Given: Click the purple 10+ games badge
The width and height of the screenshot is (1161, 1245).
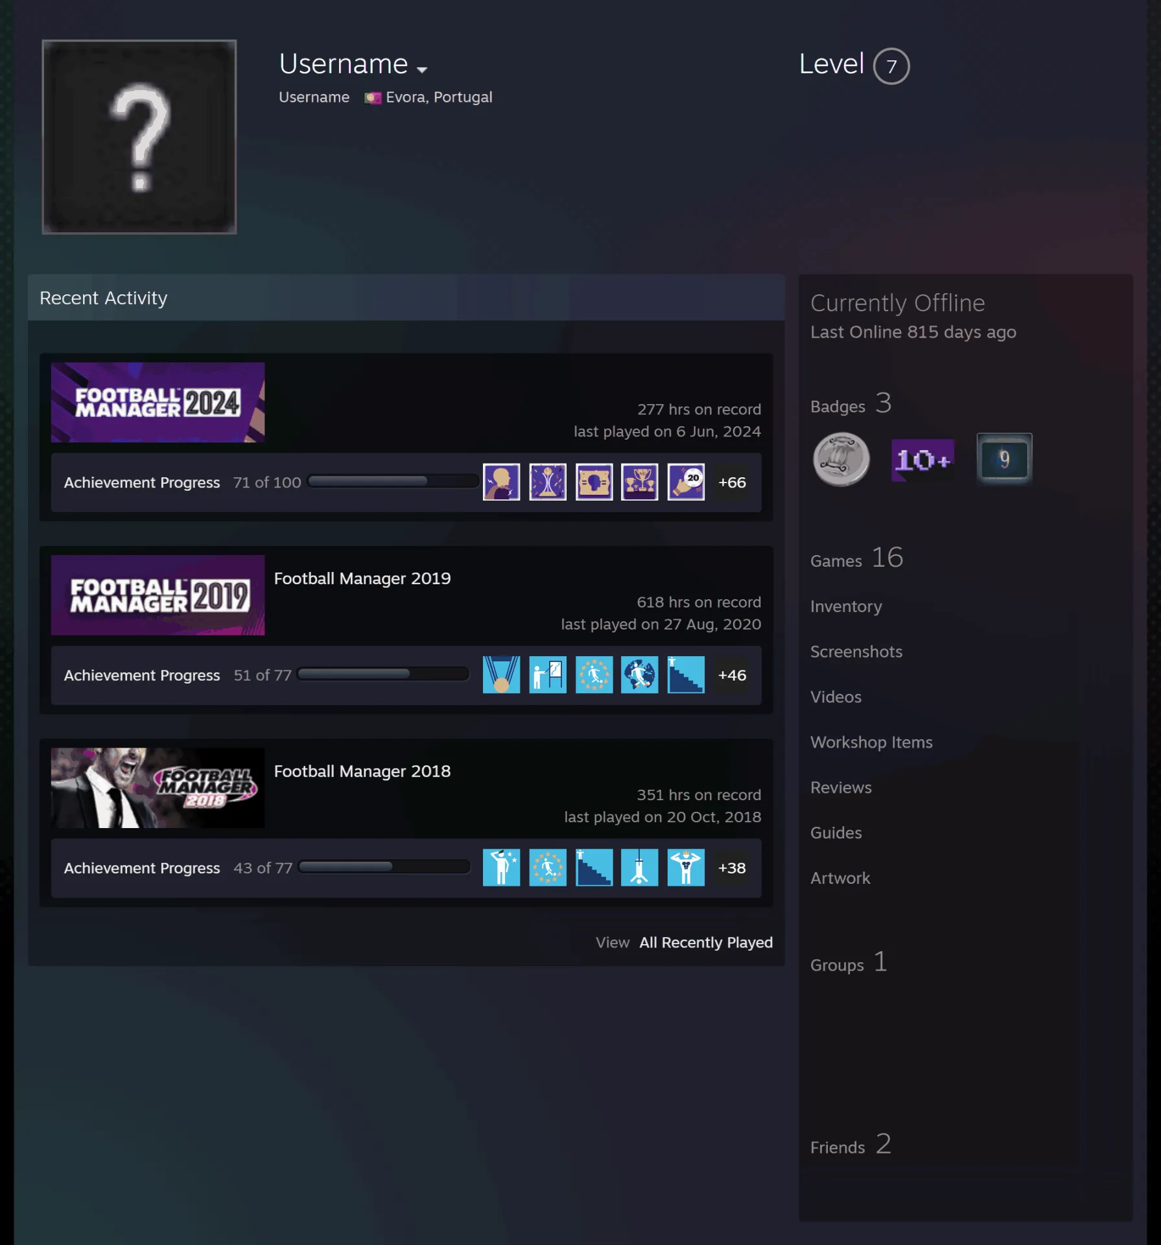Looking at the screenshot, I should [922, 460].
